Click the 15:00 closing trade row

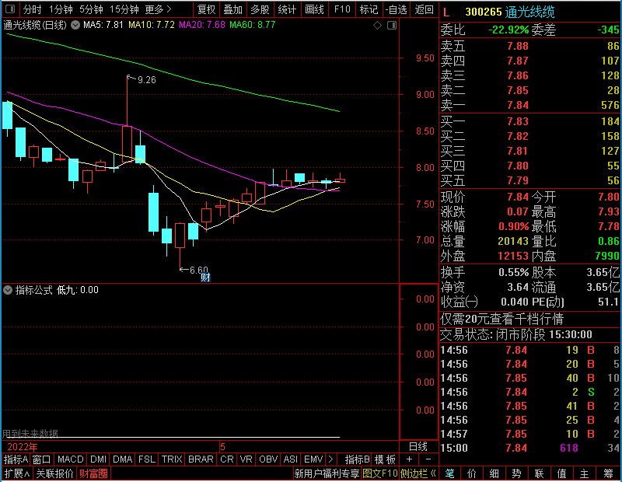[x=530, y=449]
